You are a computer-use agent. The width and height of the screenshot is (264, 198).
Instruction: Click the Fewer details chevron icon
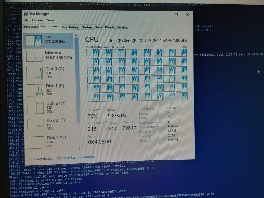point(29,159)
